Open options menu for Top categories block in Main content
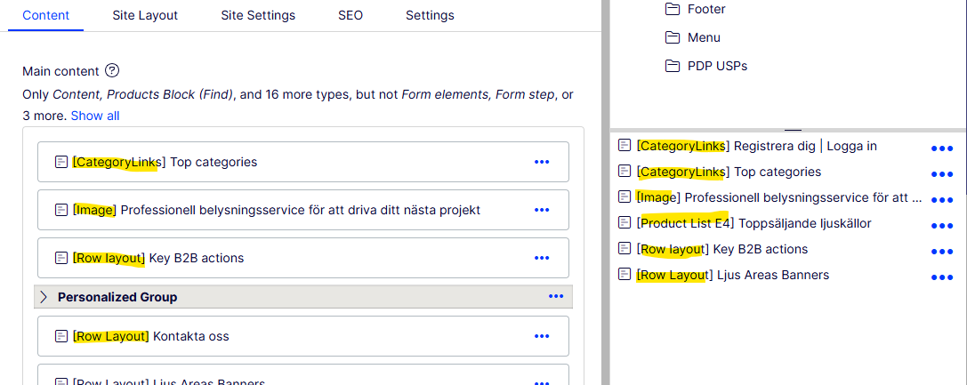This screenshot has height=385, width=967. 542,162
